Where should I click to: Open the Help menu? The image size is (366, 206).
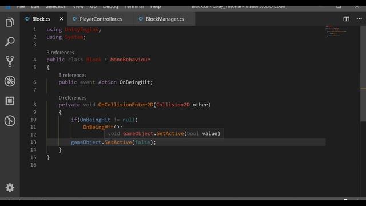click(x=156, y=6)
